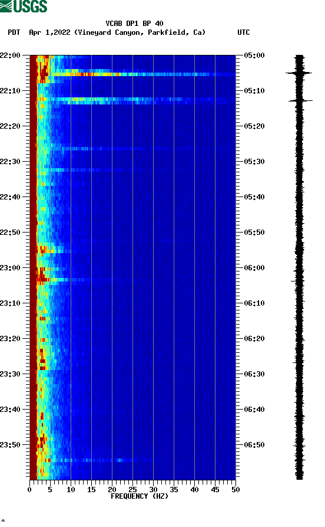Select the date Apr 1,2022 text
325x527 pixels.
[x=49, y=32]
